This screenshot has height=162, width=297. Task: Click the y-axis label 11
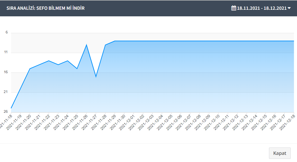click(x=6, y=52)
